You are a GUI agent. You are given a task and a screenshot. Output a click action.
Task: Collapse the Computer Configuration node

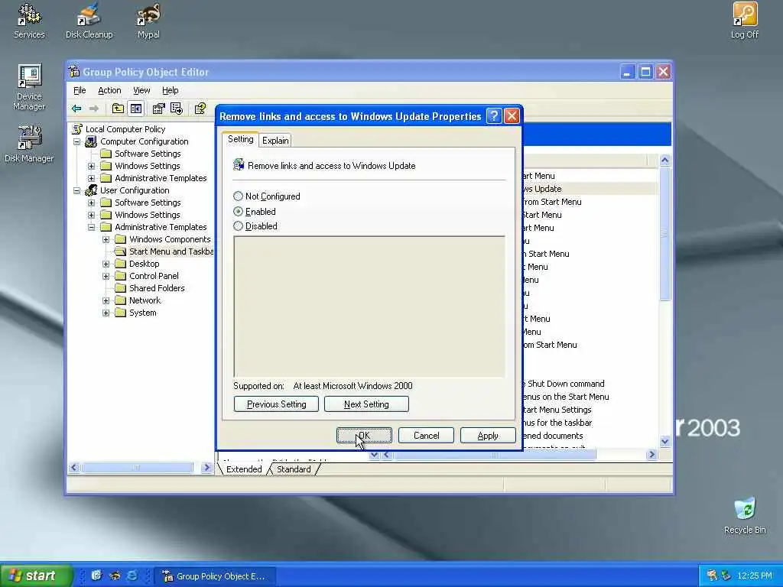click(x=77, y=141)
